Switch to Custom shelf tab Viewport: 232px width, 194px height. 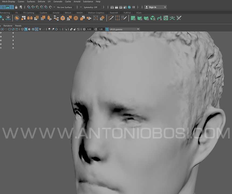[43, 13]
